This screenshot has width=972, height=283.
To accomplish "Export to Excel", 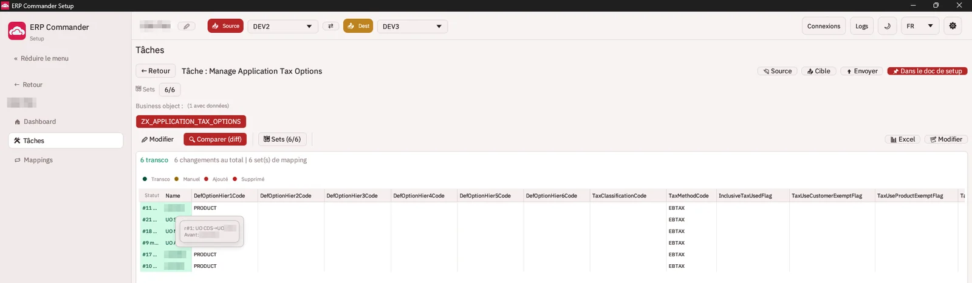I will 903,139.
